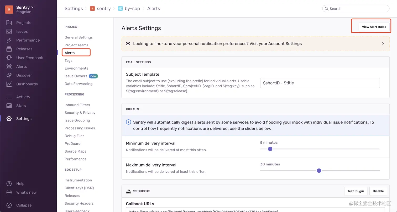Image resolution: width=397 pixels, height=212 pixels.
Task: Open What's new in sidebar
Action: [x=26, y=192]
